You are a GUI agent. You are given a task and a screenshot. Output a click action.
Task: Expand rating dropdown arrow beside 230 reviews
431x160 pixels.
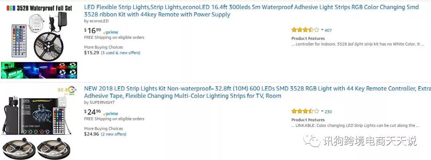[322, 111]
